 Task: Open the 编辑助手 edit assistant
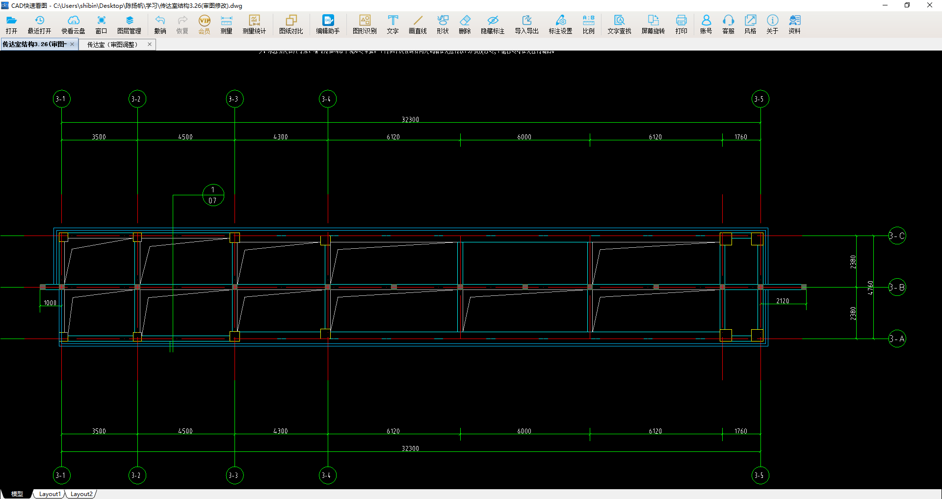pos(328,24)
